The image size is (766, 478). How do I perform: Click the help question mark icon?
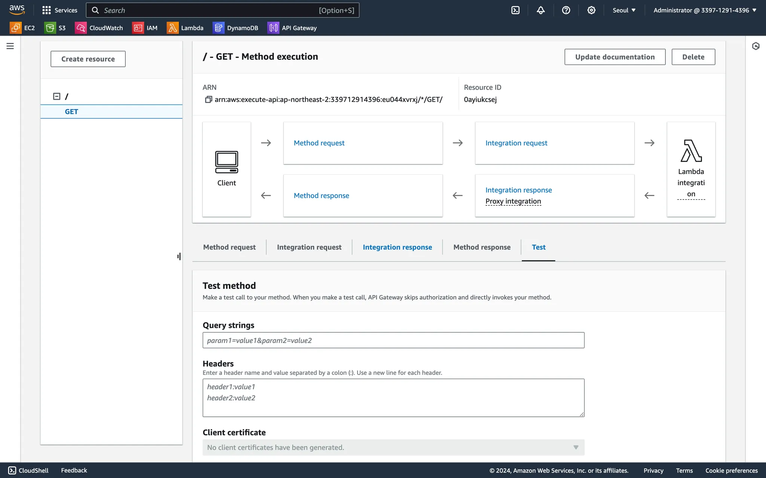pyautogui.click(x=566, y=10)
